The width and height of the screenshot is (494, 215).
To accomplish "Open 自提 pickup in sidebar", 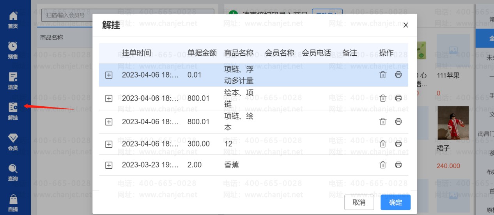I will coord(13,203).
